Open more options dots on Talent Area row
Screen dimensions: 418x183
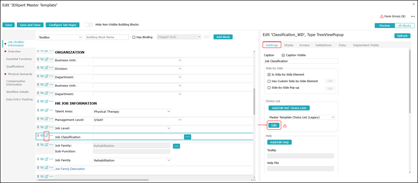pyautogui.click(x=51, y=110)
